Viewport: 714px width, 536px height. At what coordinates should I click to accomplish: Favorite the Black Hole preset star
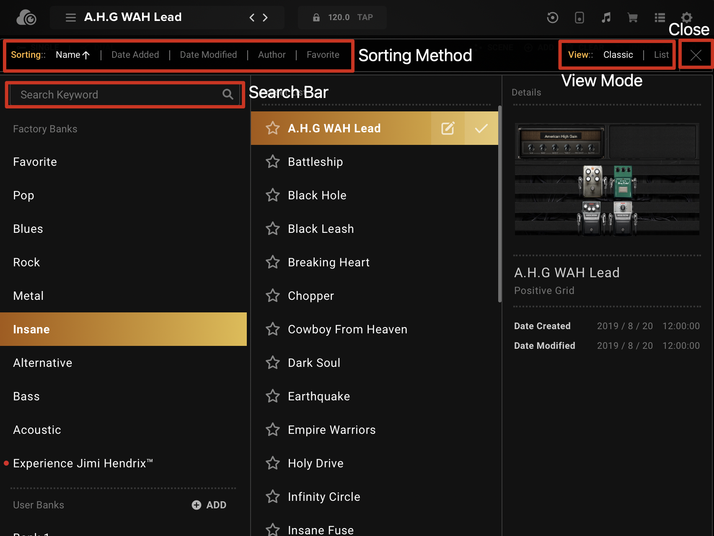273,195
